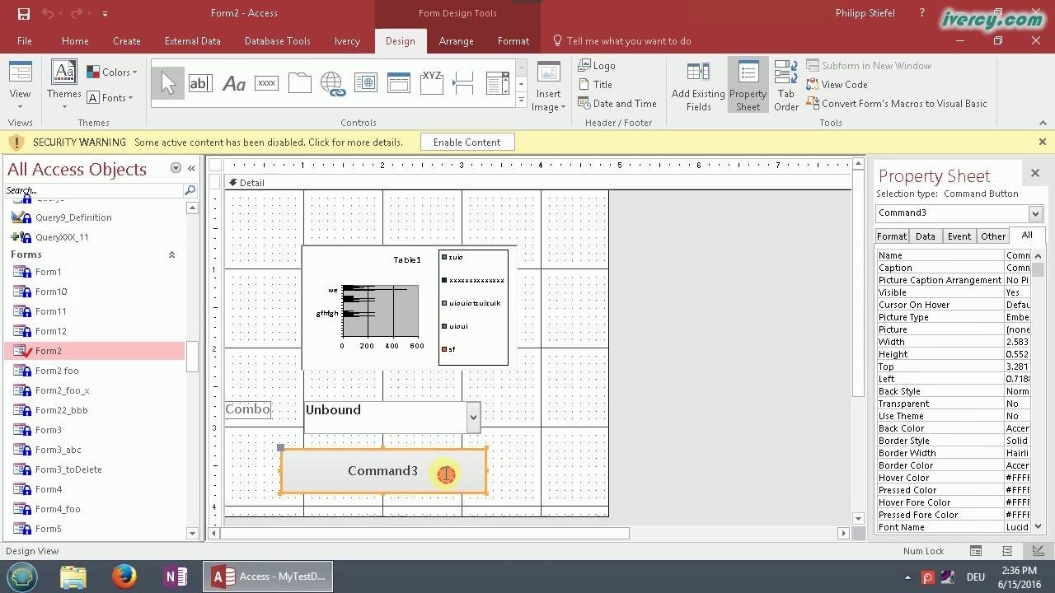Click the Back Color property row

(x=954, y=428)
